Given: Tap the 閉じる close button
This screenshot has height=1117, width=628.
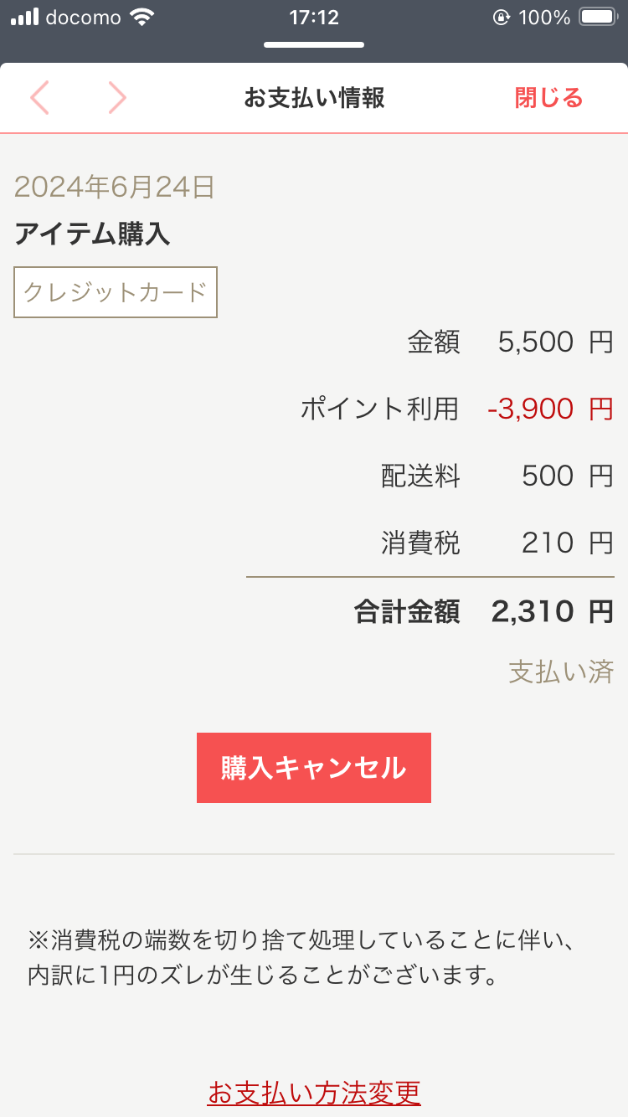Looking at the screenshot, I should (x=548, y=98).
